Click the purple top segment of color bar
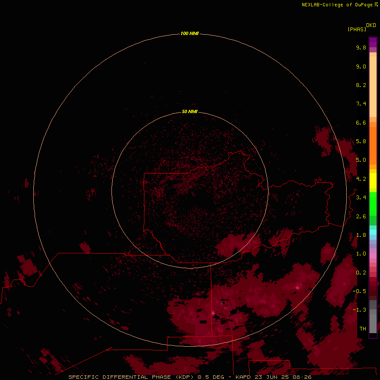 (373, 42)
